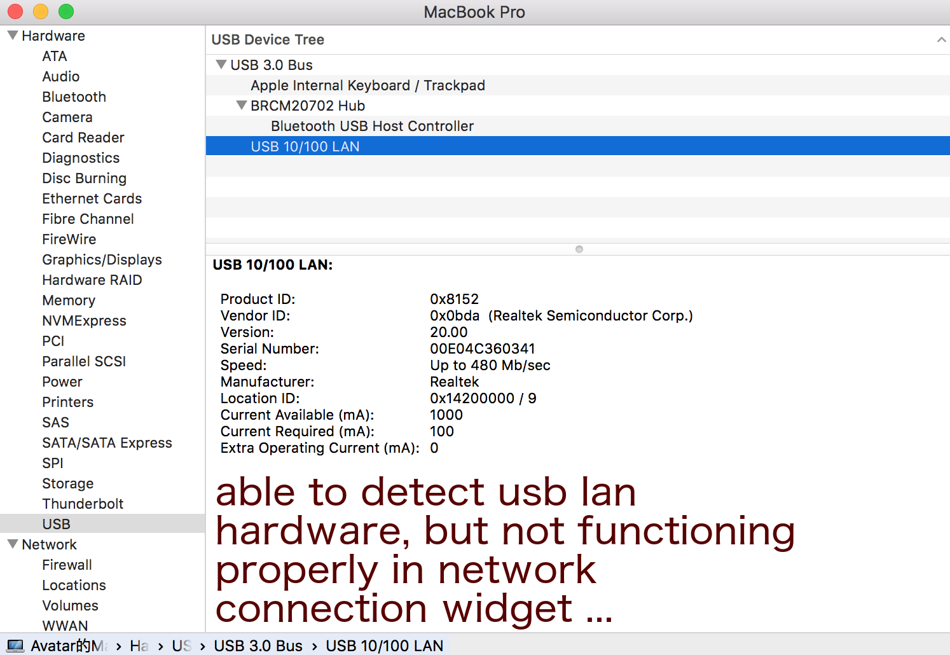Screen dimensions: 950x655
Task: Select Parallel SCSI in the sidebar
Action: point(84,361)
